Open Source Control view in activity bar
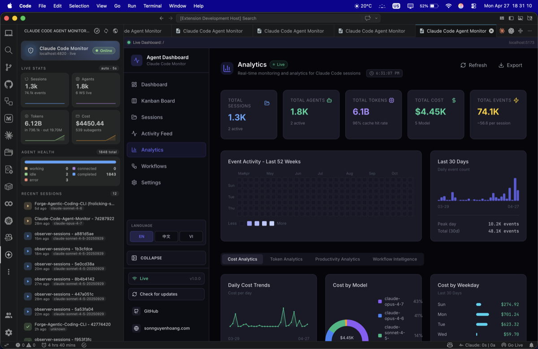 tap(9, 67)
